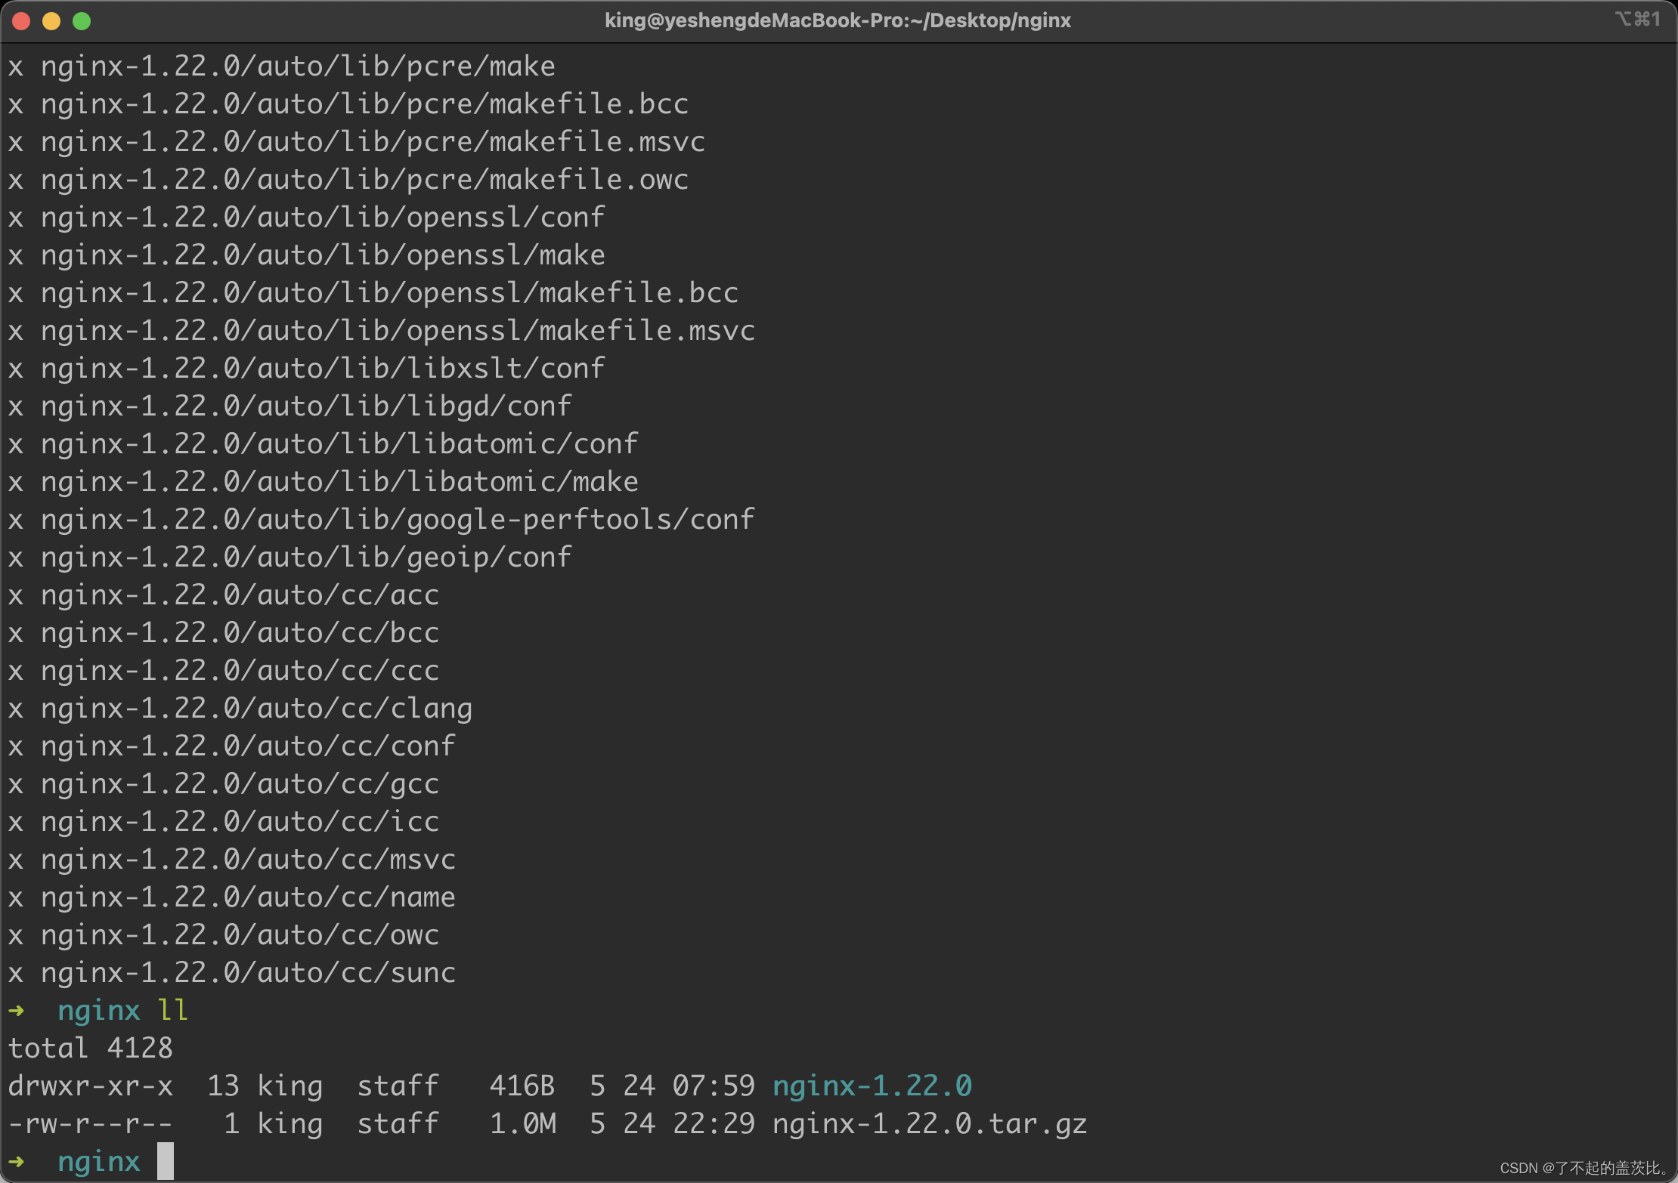This screenshot has width=1678, height=1183.
Task: Click the line 'auto/lib/libxslt/conf'
Action: coord(307,369)
